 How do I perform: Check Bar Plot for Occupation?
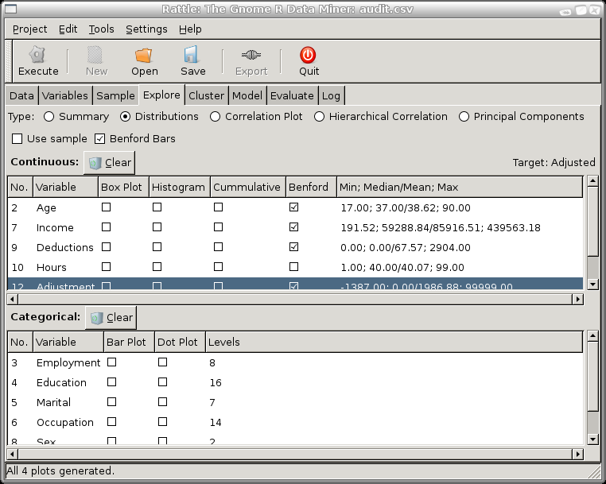tap(111, 422)
